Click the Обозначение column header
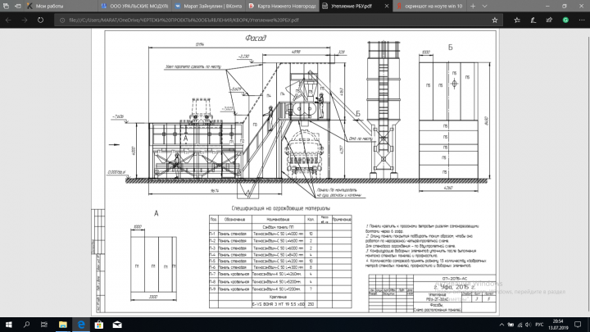 (235, 219)
